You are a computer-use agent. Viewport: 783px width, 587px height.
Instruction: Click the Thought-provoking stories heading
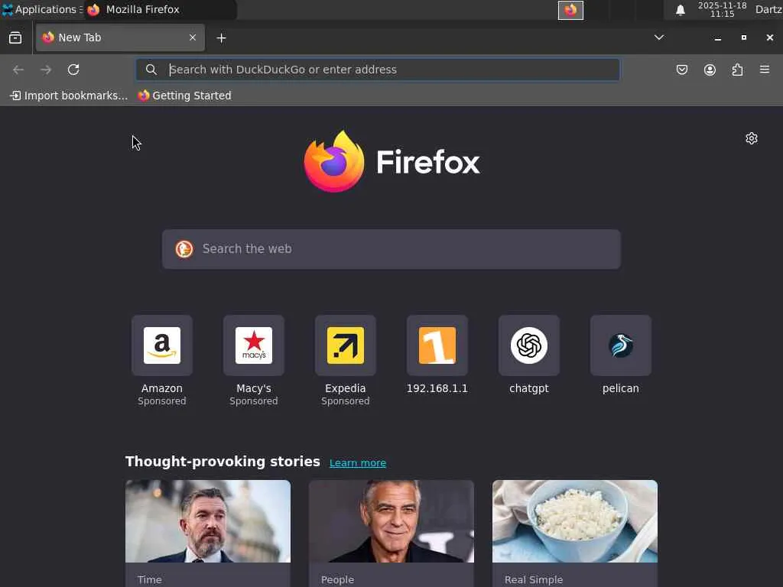point(223,462)
